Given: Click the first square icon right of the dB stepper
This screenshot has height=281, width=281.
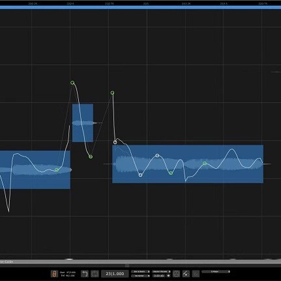Looking at the screenshot, I should click(176, 274).
